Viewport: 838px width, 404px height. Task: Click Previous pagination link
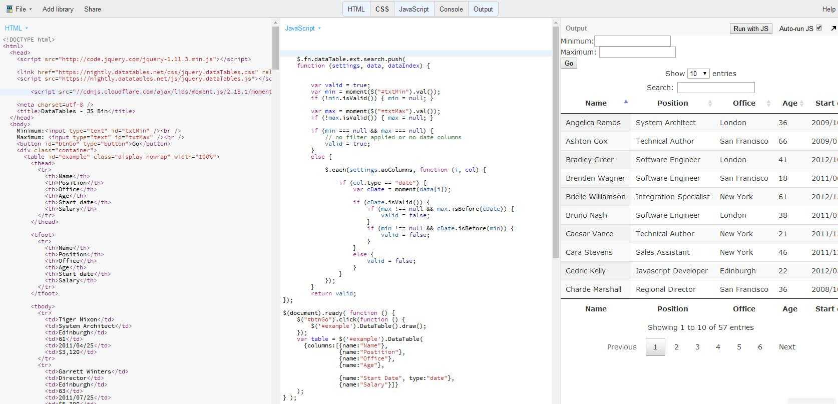point(622,347)
